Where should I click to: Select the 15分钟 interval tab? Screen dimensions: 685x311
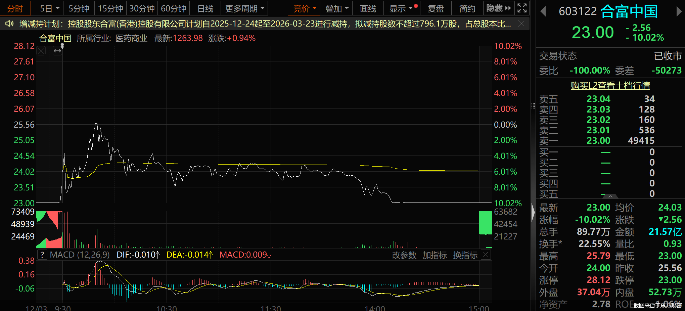pos(110,8)
